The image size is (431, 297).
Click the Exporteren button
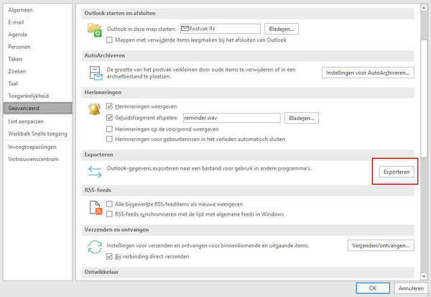(397, 172)
